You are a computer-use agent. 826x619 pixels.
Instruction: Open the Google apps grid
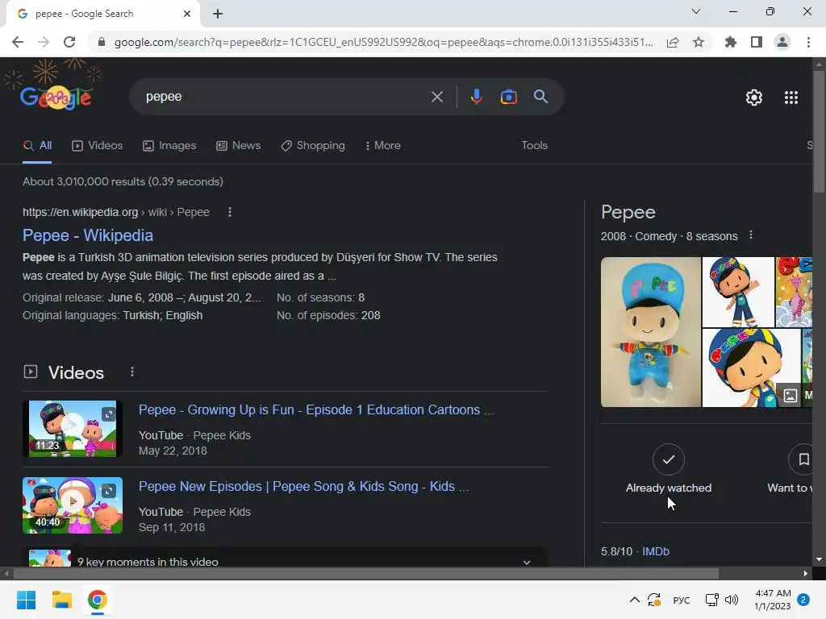tap(791, 98)
